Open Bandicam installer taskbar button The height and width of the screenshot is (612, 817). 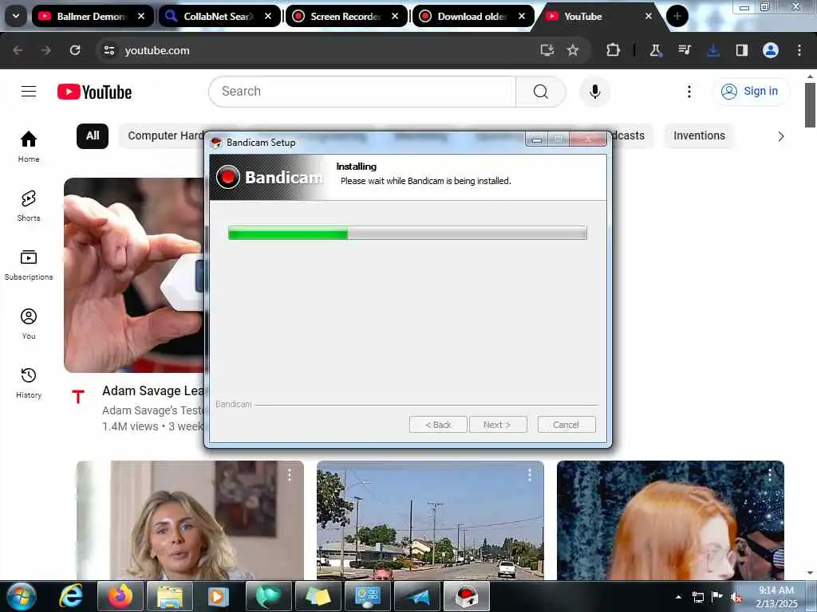[x=466, y=596]
